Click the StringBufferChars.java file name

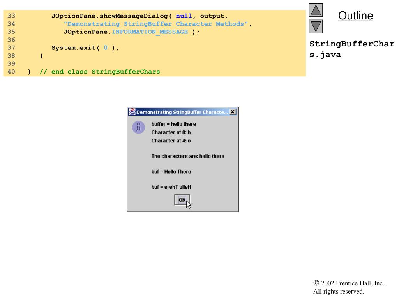pyautogui.click(x=352, y=49)
